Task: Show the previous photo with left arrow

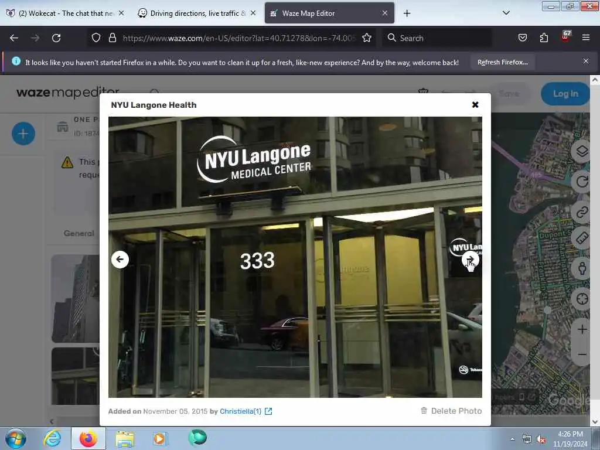Action: click(120, 260)
